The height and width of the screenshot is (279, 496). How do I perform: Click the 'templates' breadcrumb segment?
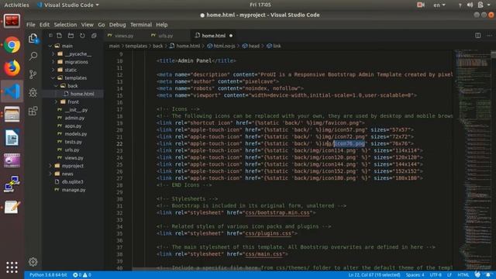[136, 46]
